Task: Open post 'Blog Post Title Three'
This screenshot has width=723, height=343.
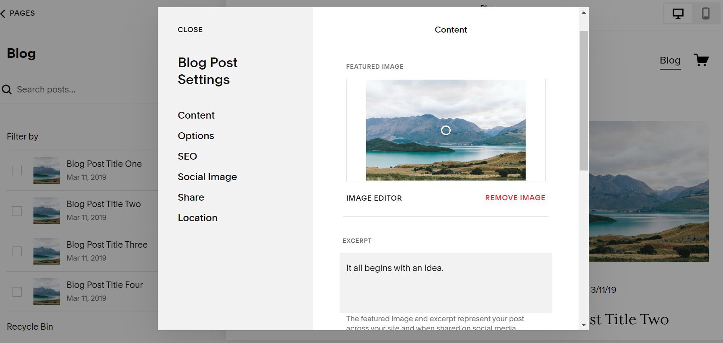Action: [x=107, y=244]
